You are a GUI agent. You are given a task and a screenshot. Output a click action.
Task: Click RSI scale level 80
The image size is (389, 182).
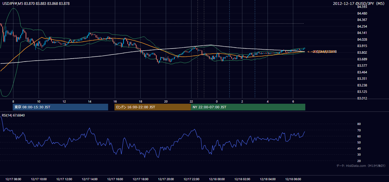coord(359,124)
